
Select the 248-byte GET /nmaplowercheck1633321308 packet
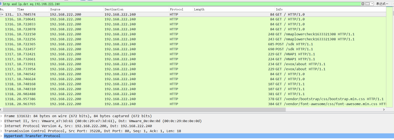click(x=193, y=34)
